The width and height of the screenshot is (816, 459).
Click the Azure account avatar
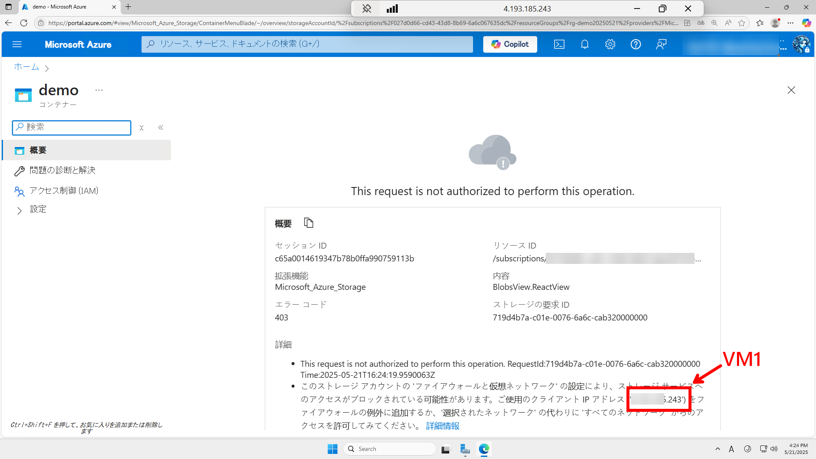pos(802,44)
